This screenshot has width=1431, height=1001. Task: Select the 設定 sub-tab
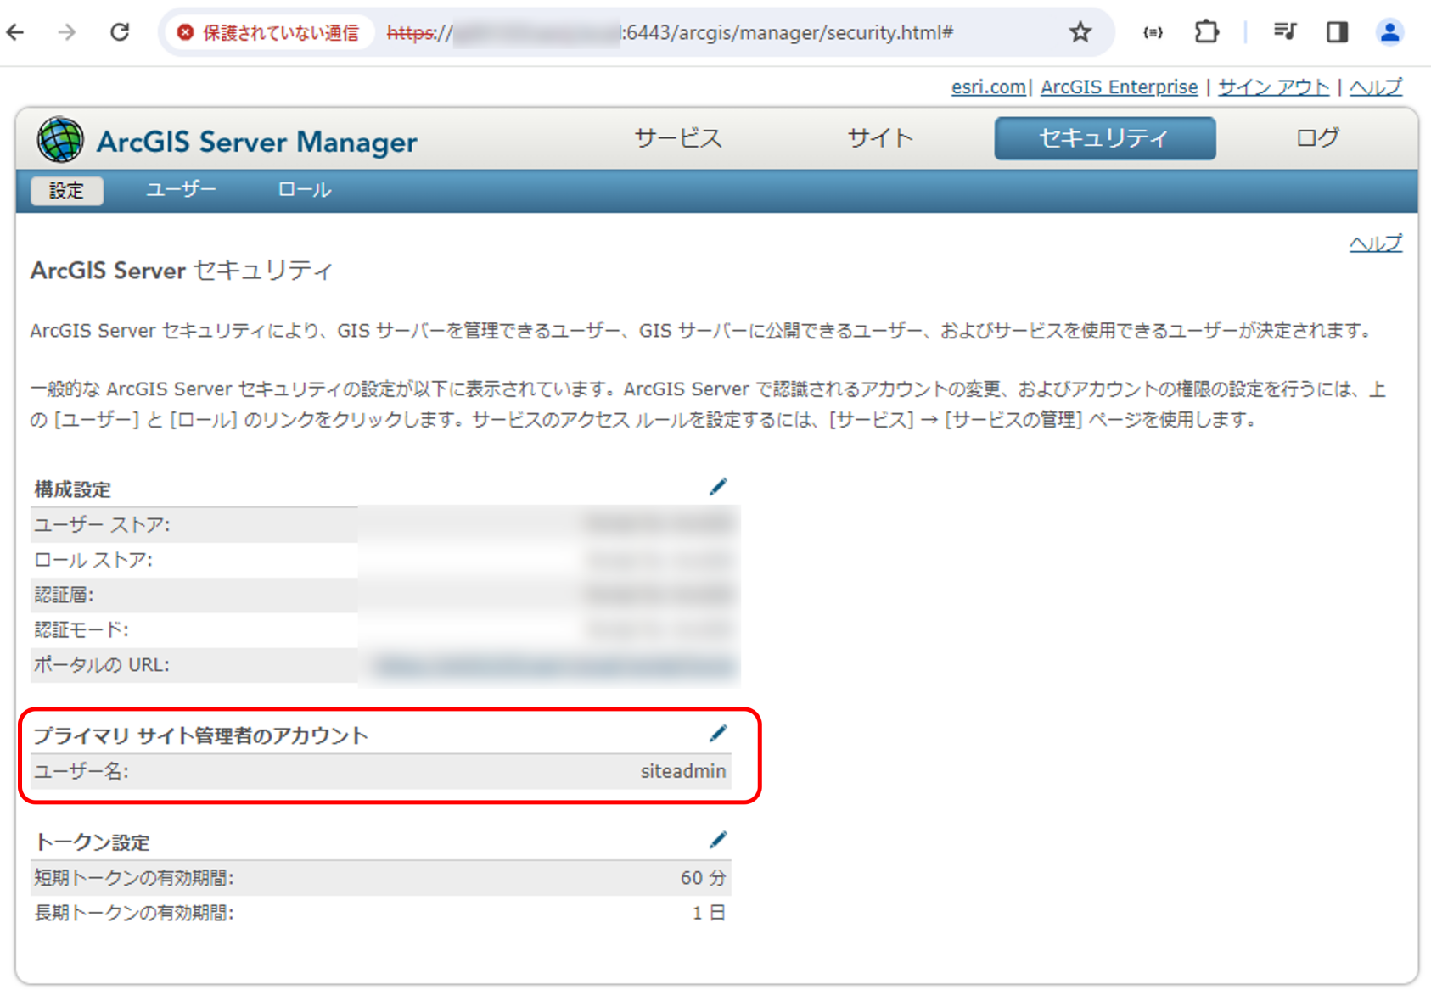(x=66, y=190)
